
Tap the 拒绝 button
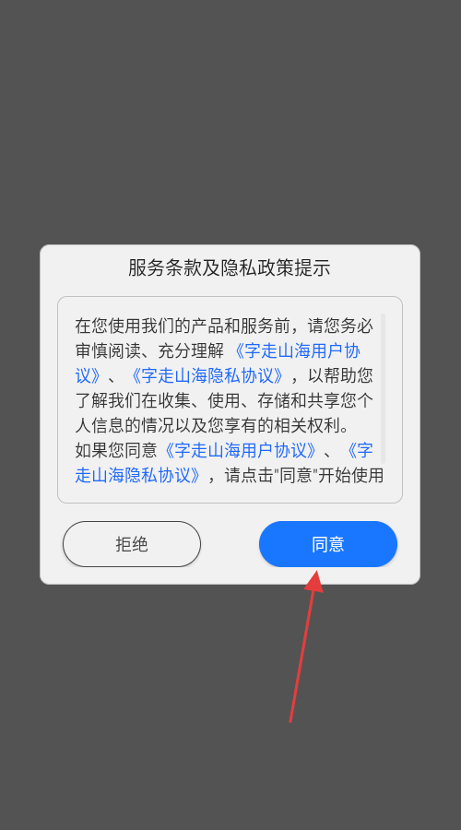click(x=132, y=543)
